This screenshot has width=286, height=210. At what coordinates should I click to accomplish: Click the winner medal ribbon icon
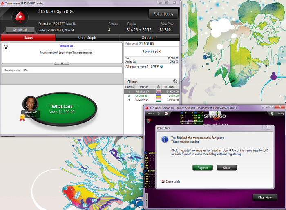[22, 118]
